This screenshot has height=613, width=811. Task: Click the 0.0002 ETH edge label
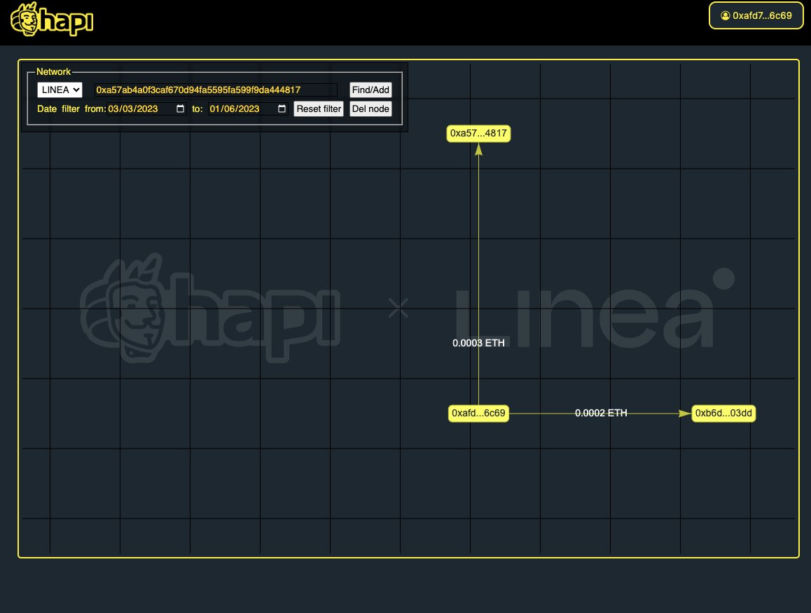tap(601, 413)
